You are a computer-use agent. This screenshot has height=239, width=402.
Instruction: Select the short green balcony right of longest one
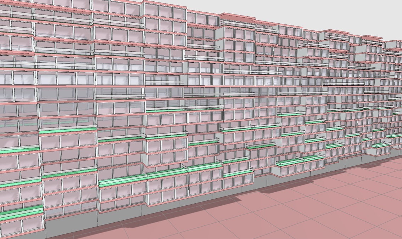point(238,173)
